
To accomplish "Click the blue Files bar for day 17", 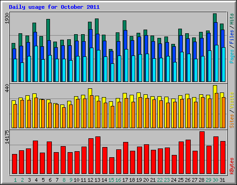I will (125, 40).
